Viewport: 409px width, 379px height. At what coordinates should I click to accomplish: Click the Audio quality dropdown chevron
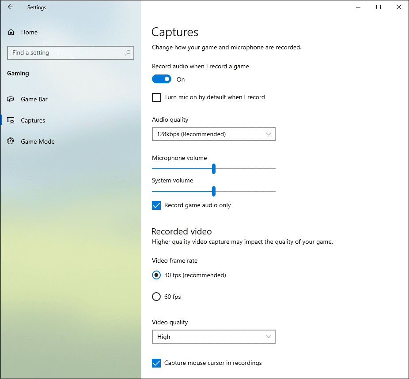[269, 134]
